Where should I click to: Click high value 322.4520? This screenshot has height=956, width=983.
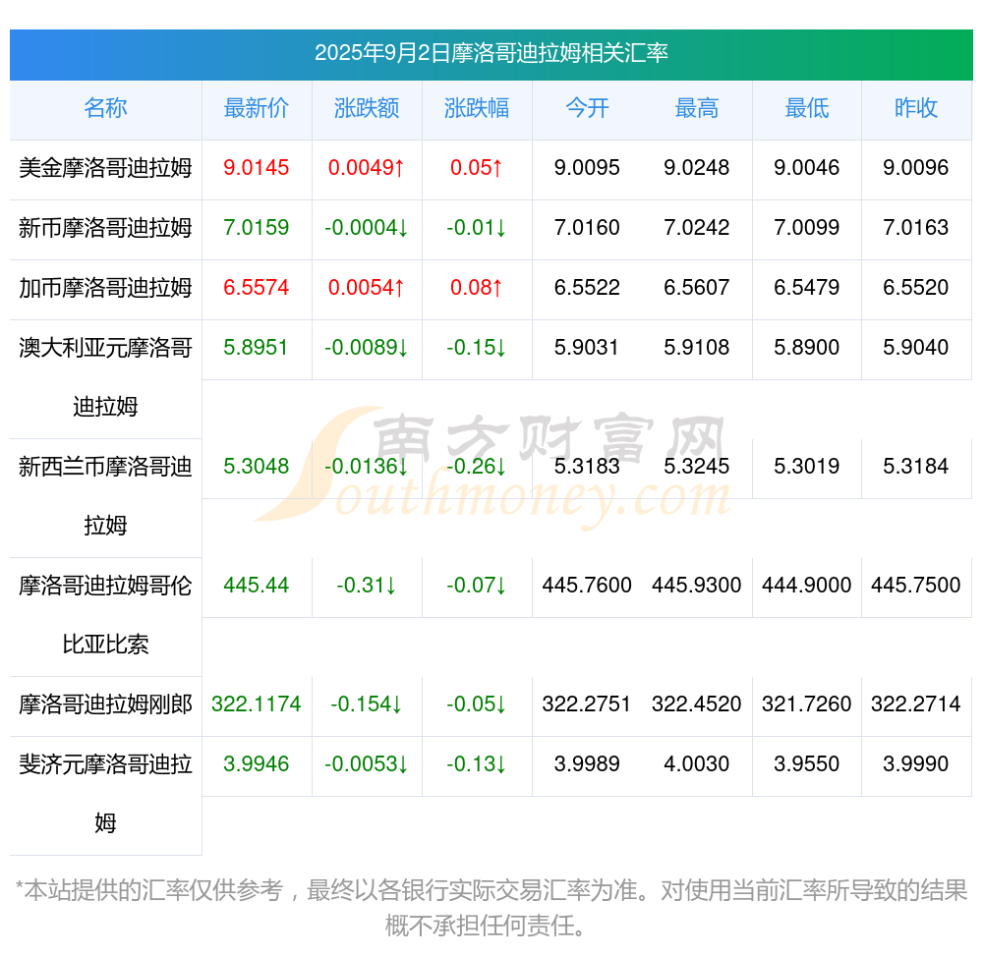point(697,704)
